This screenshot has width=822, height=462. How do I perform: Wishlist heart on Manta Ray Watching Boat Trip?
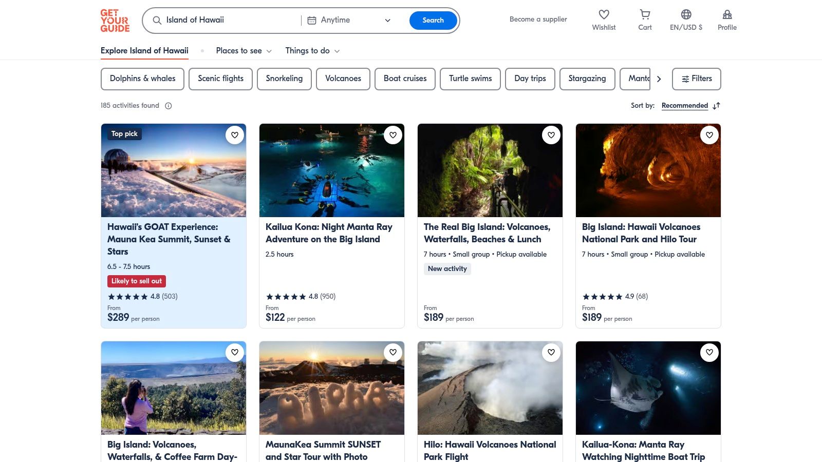(x=709, y=352)
